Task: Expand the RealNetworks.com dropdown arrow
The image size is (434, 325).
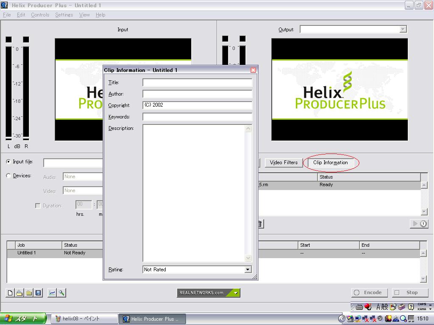Action: tap(236, 293)
